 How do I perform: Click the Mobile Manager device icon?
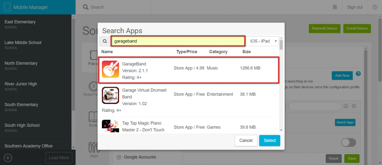[x=7, y=7]
